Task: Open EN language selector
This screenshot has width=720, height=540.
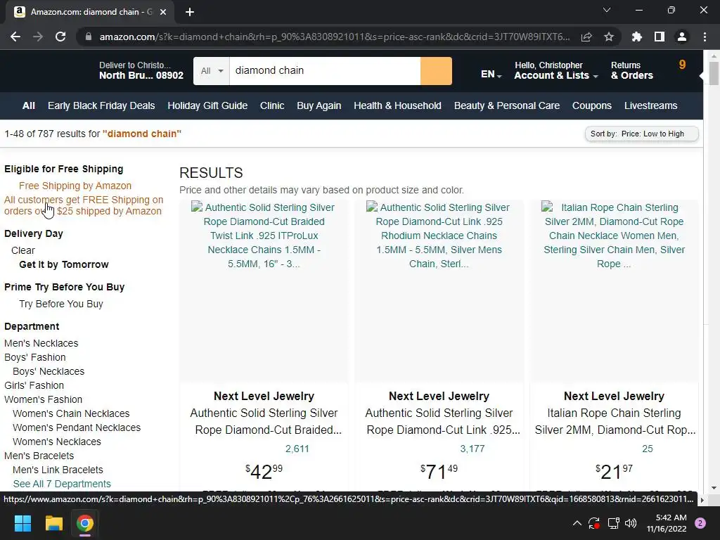Action: [x=491, y=75]
